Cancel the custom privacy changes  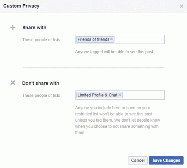coord(138,160)
